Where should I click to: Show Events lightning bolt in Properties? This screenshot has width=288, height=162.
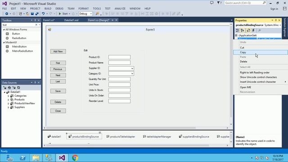[x=253, y=30]
